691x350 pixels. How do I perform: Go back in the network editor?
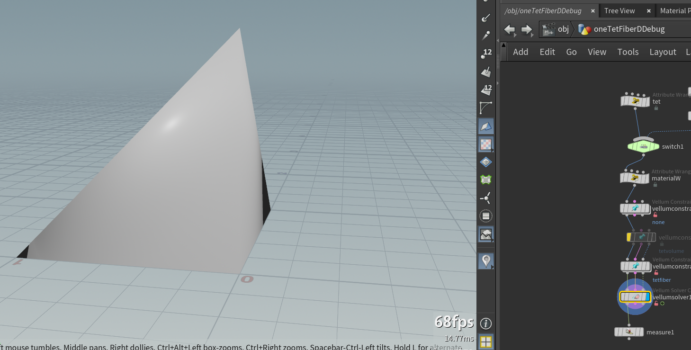coord(509,29)
